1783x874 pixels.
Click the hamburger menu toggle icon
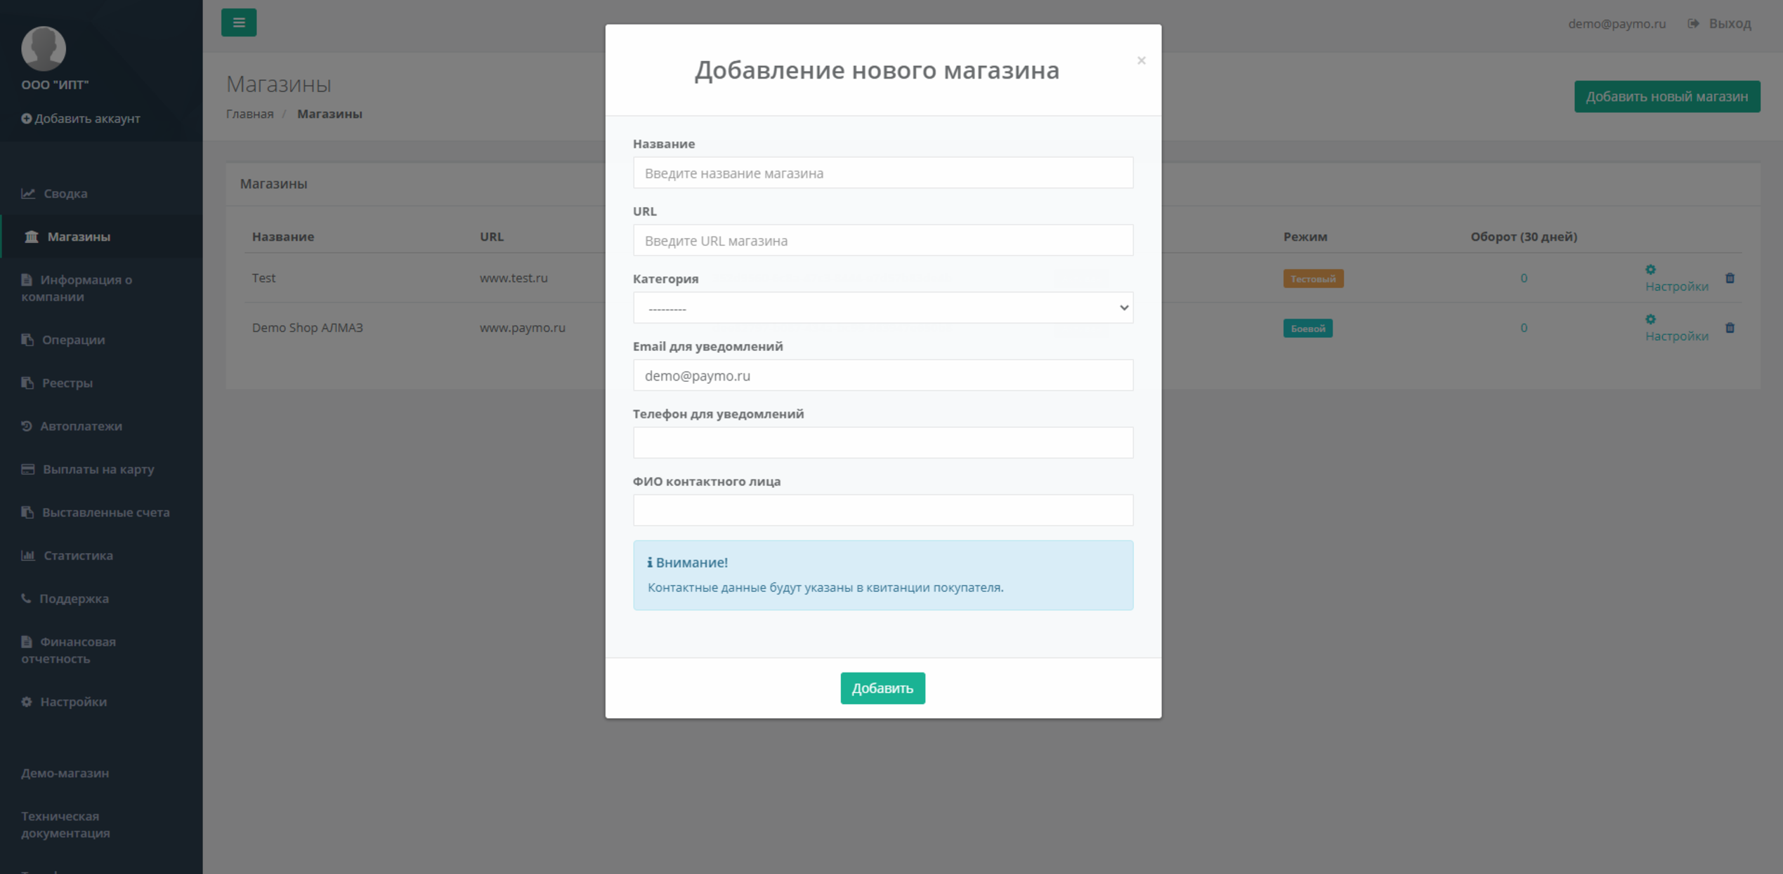[x=238, y=22]
